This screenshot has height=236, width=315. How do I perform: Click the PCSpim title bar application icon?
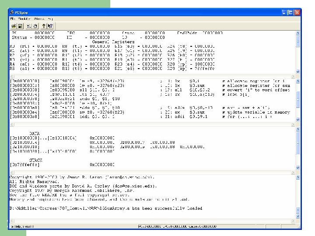12,13
